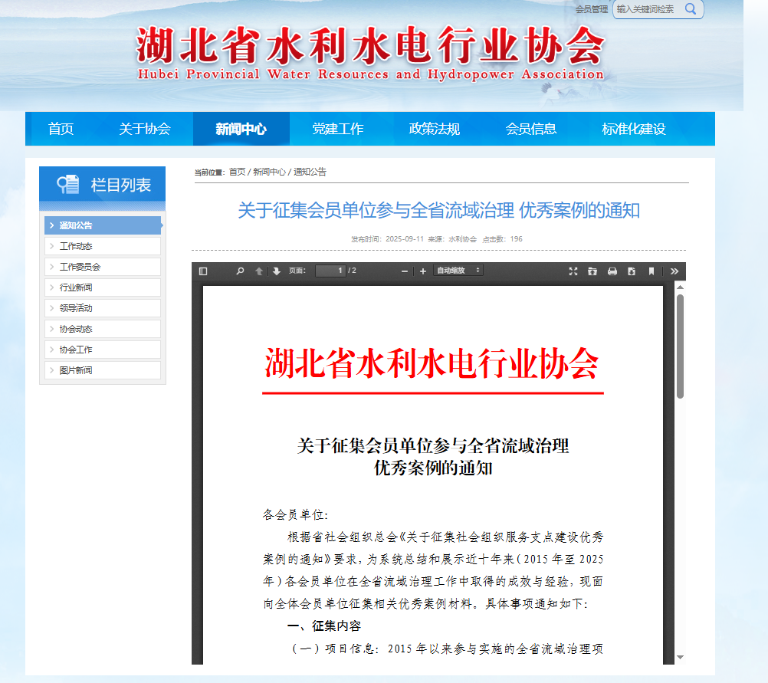Screen dimensions: 768x683
Task: Click zoom in plus control
Action: pyautogui.click(x=422, y=271)
